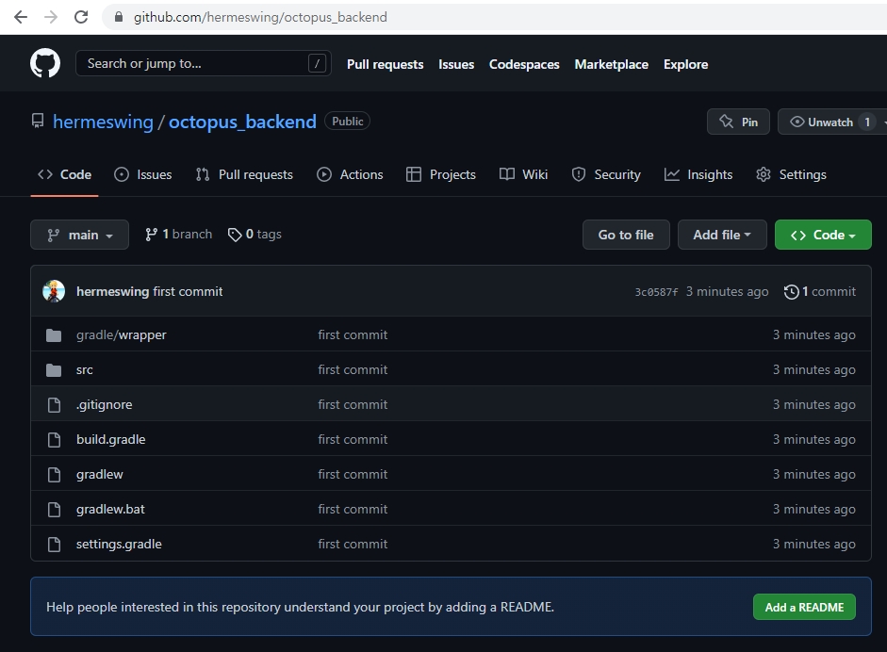This screenshot has width=887, height=652.
Task: Click the GitHub Octocat logo
Action: tap(45, 63)
